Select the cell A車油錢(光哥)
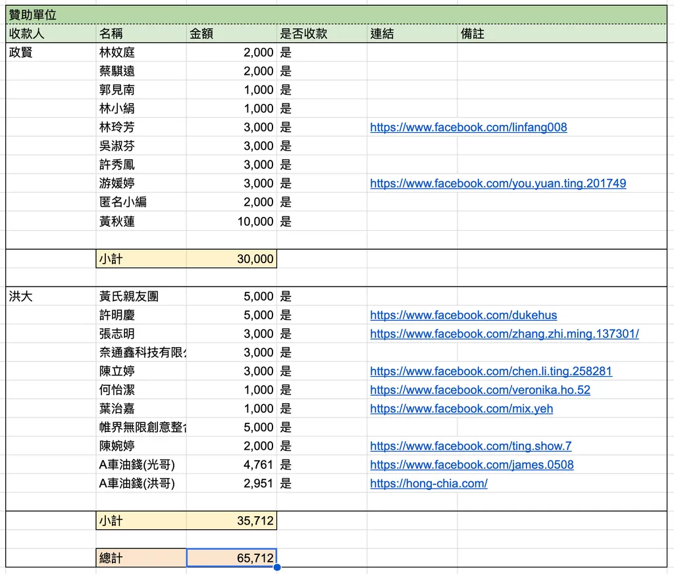 tap(141, 465)
